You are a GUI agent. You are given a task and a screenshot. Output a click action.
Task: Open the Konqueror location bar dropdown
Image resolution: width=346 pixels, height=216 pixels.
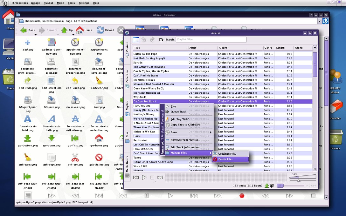[320, 21]
